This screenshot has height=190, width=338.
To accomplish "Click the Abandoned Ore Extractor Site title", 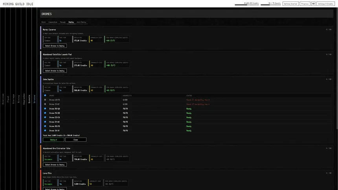I will point(57,148).
